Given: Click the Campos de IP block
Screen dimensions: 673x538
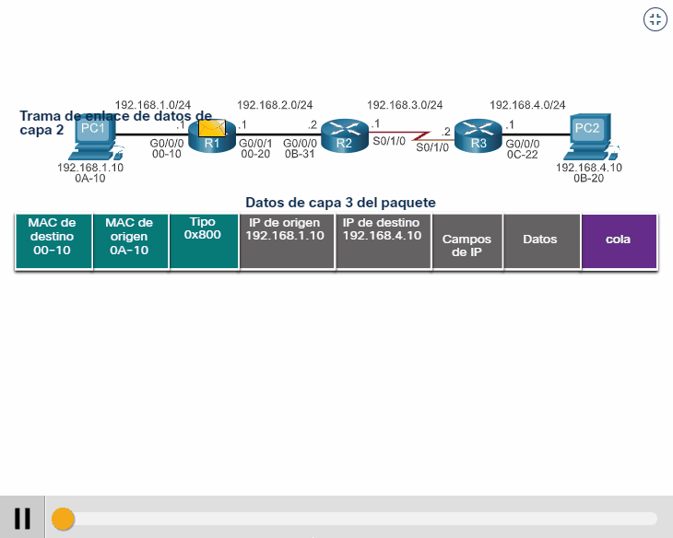Looking at the screenshot, I should (466, 241).
